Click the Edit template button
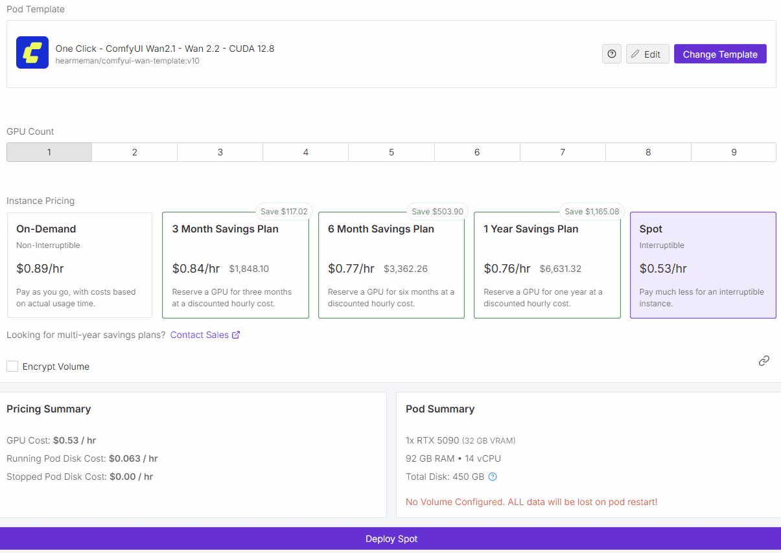781x553 pixels. tap(647, 54)
